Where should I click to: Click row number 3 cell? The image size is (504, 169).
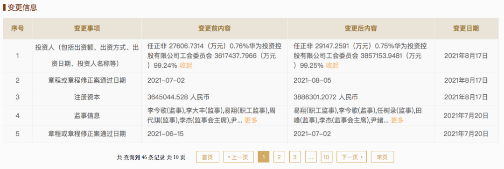[x=18, y=98]
